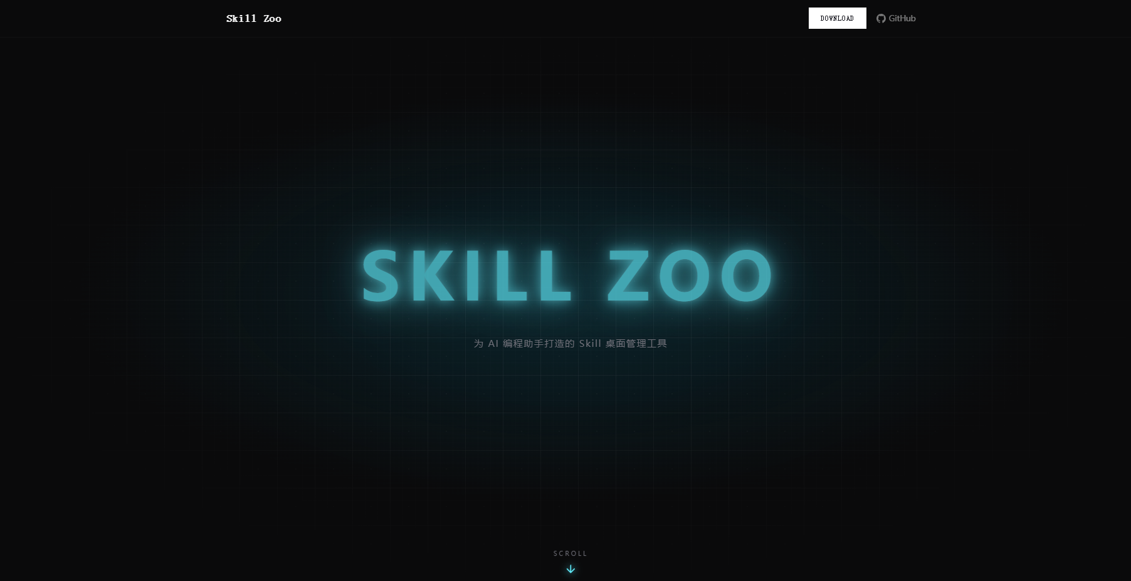Click the DOWNLOAD button

coord(837,18)
